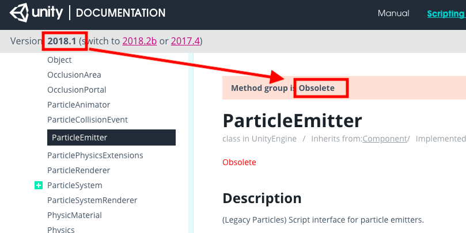Open ParticlePhysicsExtensions in the sidebar
This screenshot has height=233, width=466.
[95, 155]
